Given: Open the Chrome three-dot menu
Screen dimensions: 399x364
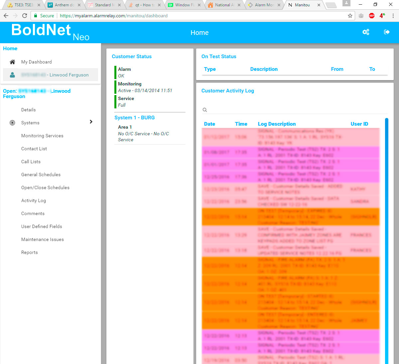Looking at the screenshot, I should (x=393, y=16).
